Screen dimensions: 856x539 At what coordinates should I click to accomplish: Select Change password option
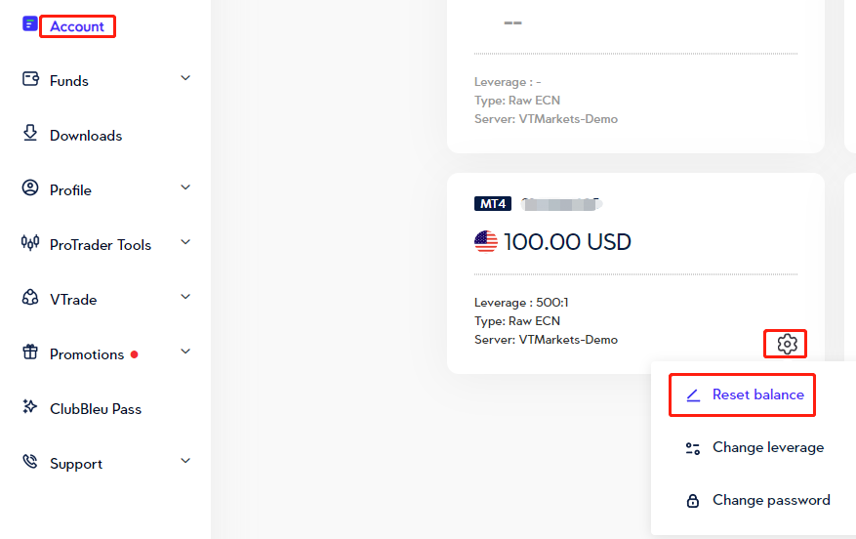[770, 500]
